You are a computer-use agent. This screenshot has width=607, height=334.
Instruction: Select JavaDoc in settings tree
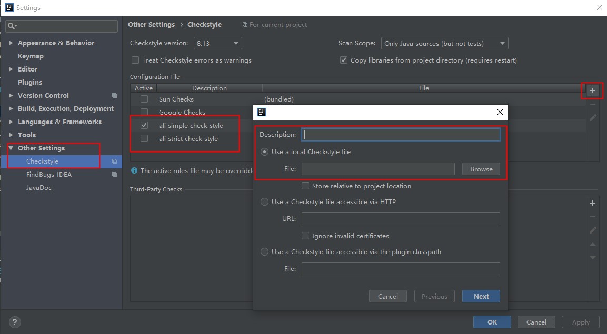click(x=39, y=188)
